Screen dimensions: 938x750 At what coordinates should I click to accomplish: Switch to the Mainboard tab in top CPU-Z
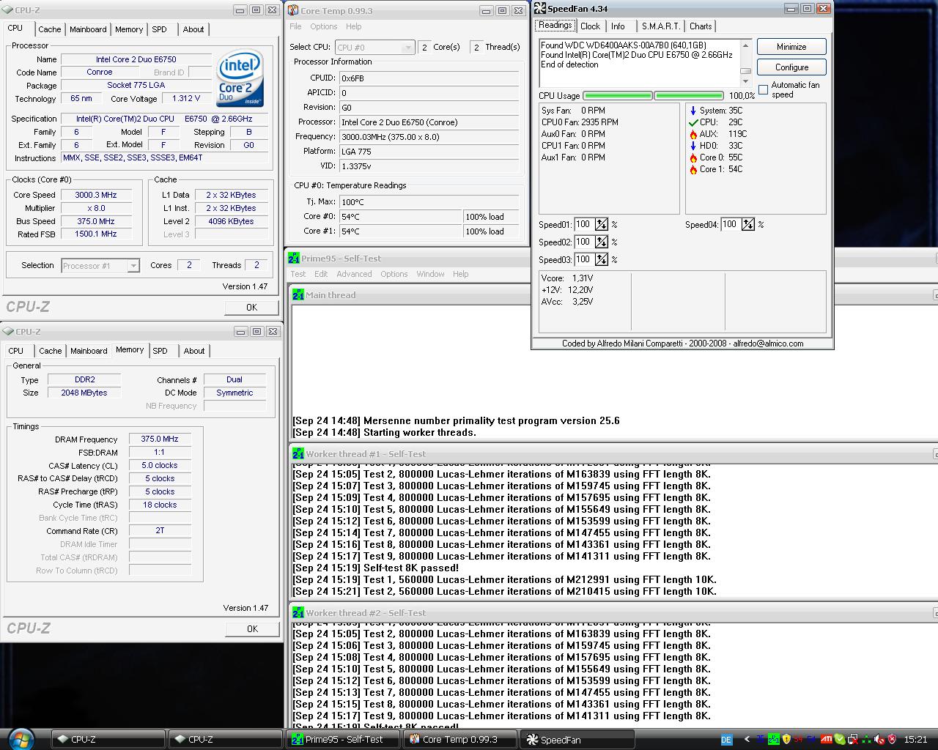coord(88,29)
